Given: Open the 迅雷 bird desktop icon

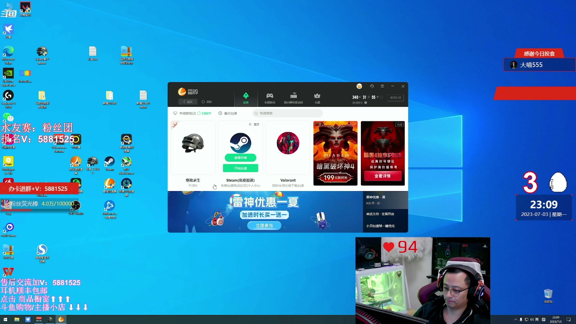Looking at the screenshot, I should point(8,31).
